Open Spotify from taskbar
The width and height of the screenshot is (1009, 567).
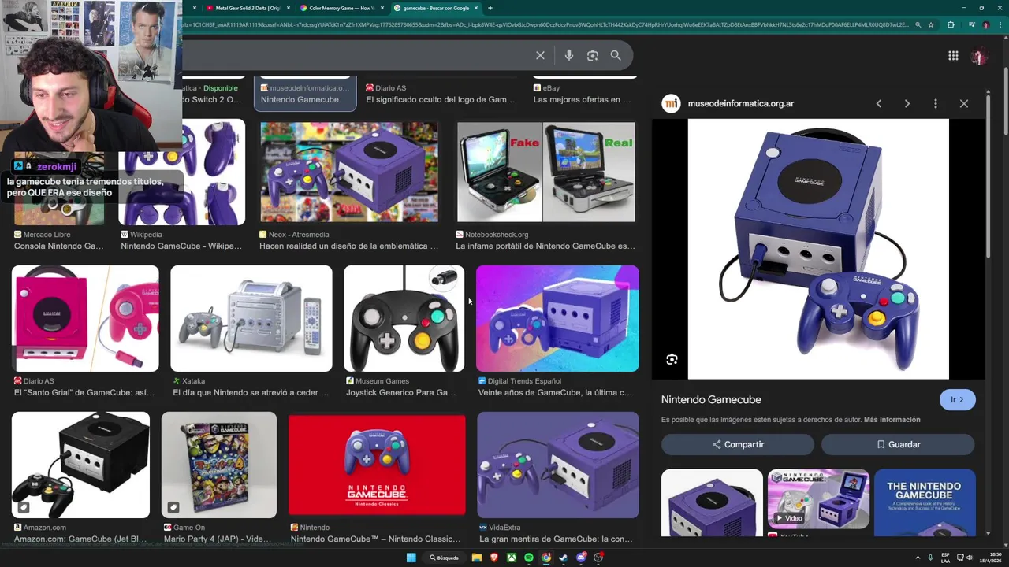(x=529, y=558)
